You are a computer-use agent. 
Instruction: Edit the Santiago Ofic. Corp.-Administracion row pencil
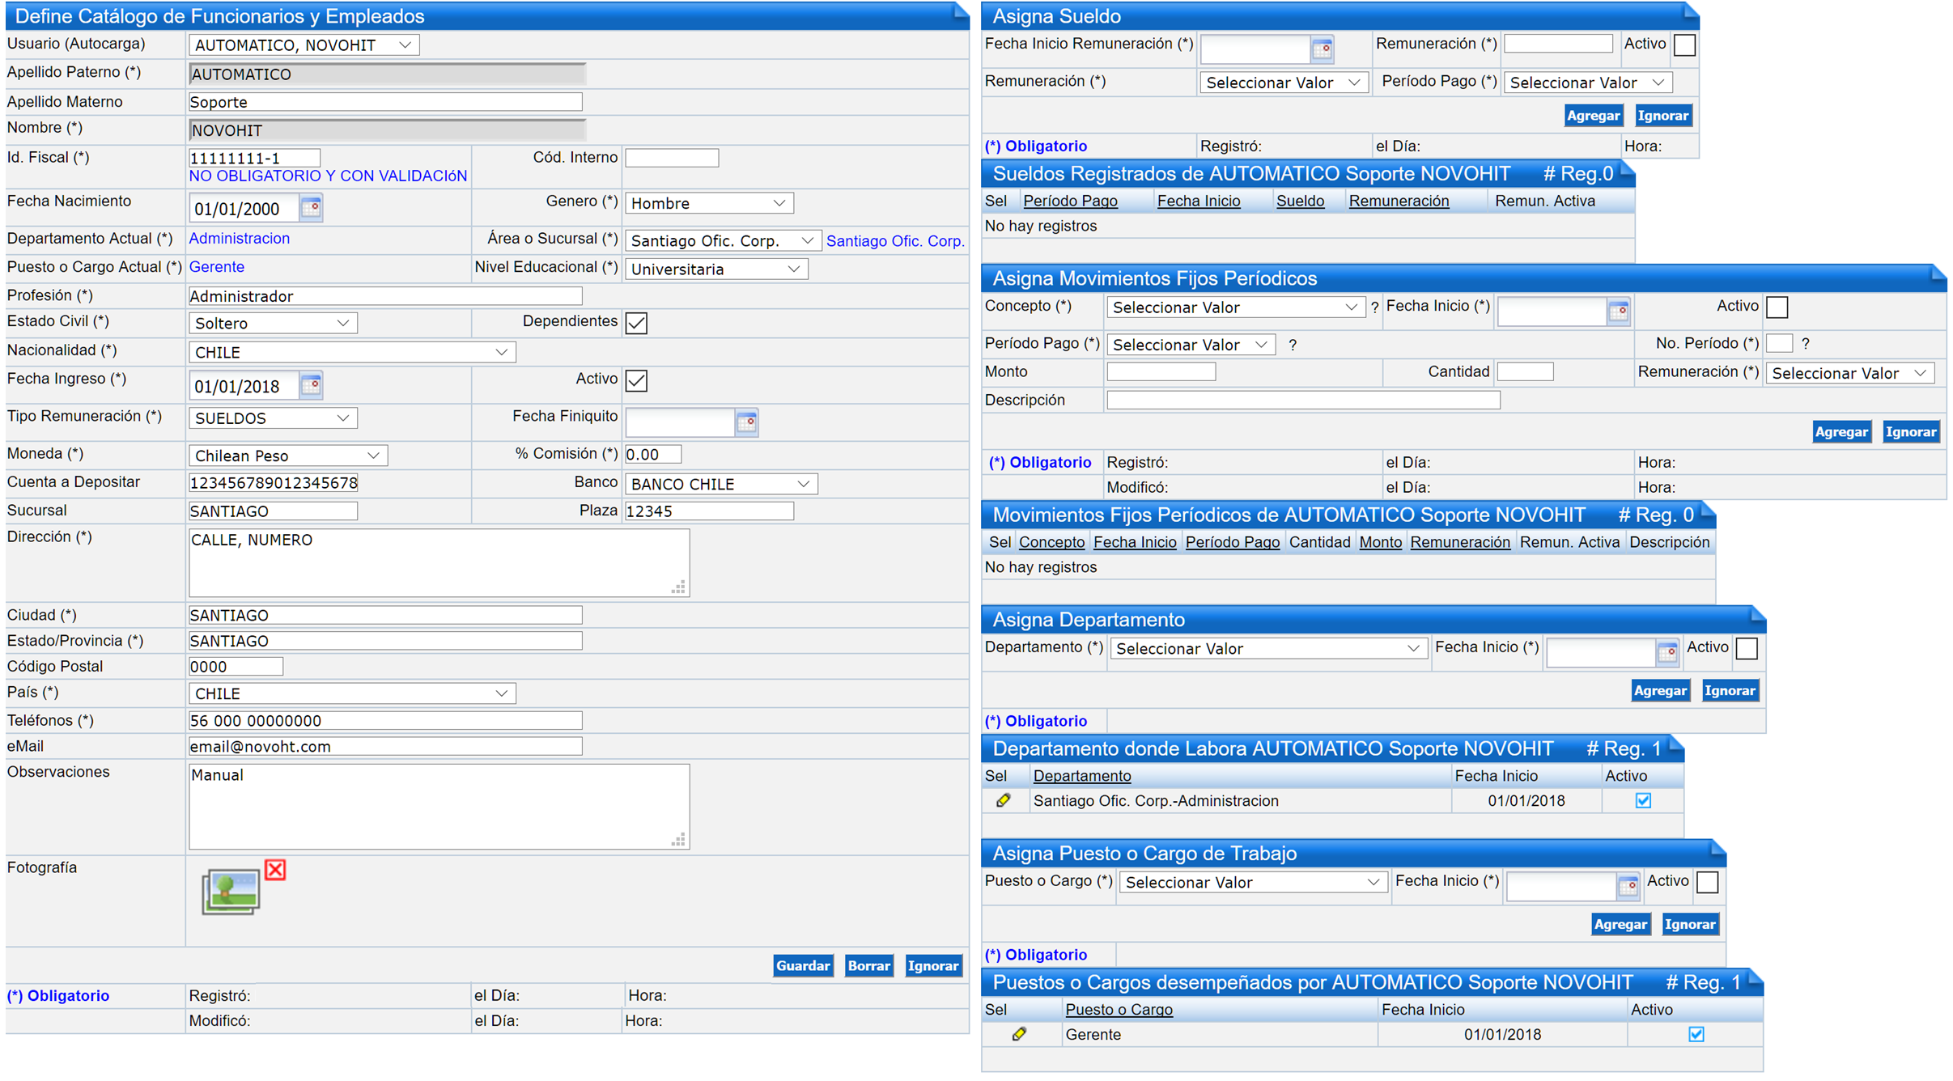tap(1004, 800)
